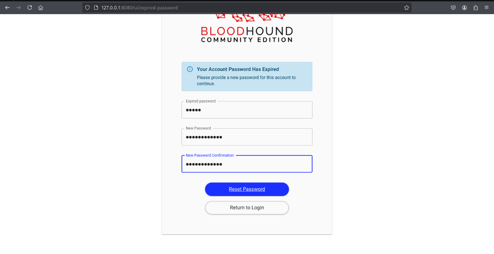The height and width of the screenshot is (254, 494).
Task: Open the browser extensions icon
Action: (475, 8)
